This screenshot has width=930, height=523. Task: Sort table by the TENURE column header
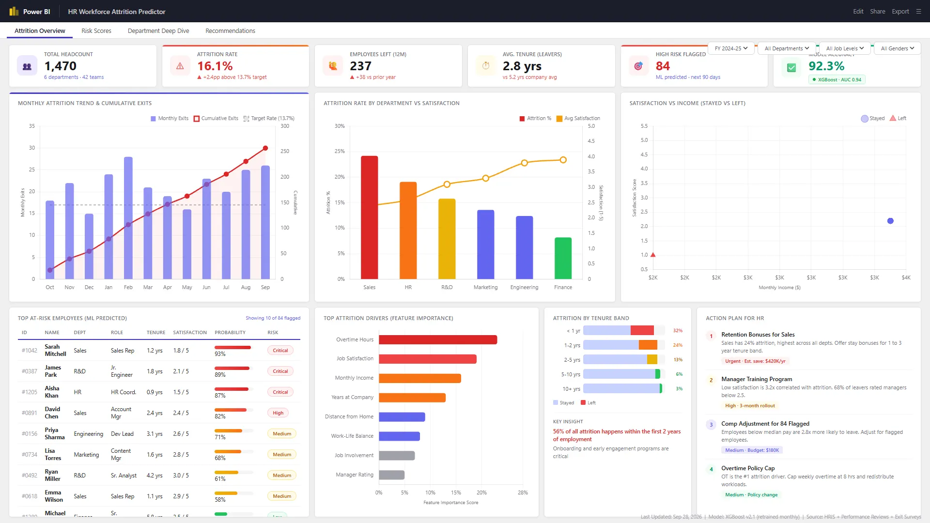pos(156,332)
